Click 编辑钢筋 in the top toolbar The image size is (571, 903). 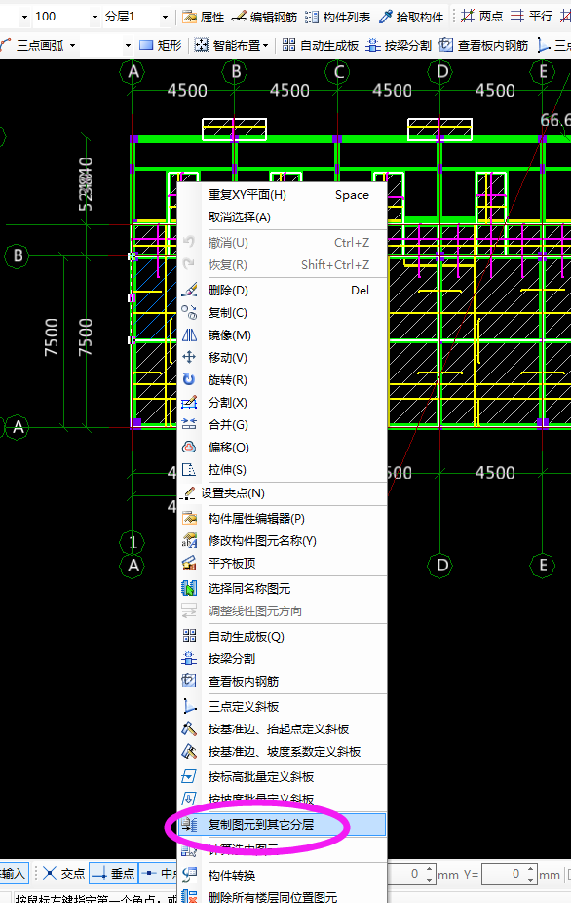pyautogui.click(x=264, y=17)
